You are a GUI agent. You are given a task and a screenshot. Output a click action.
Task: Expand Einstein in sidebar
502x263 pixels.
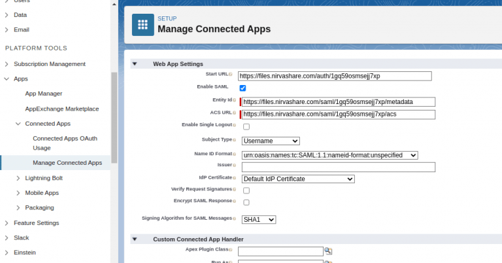tap(7, 253)
